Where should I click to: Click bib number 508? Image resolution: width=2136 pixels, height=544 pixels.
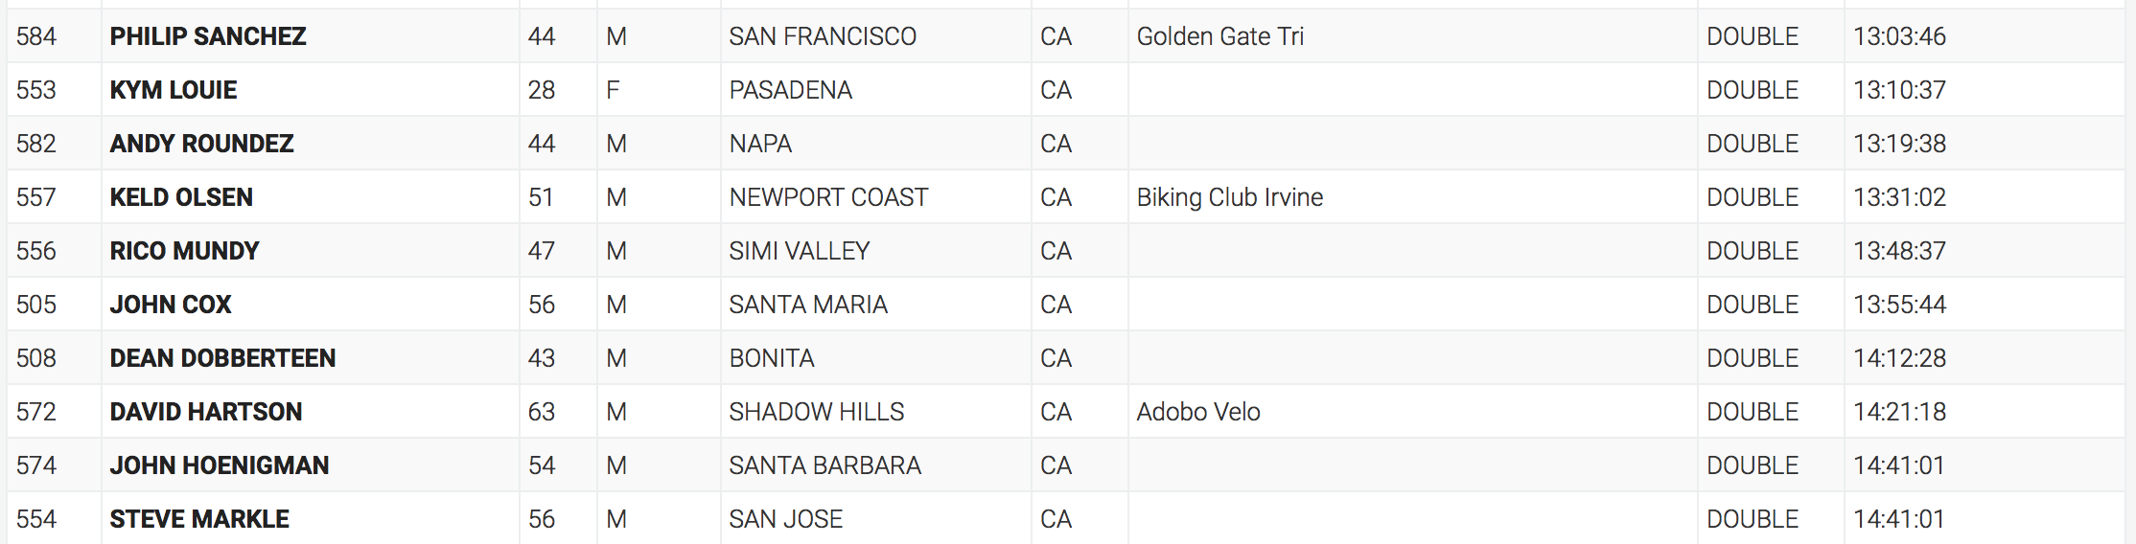click(x=36, y=358)
